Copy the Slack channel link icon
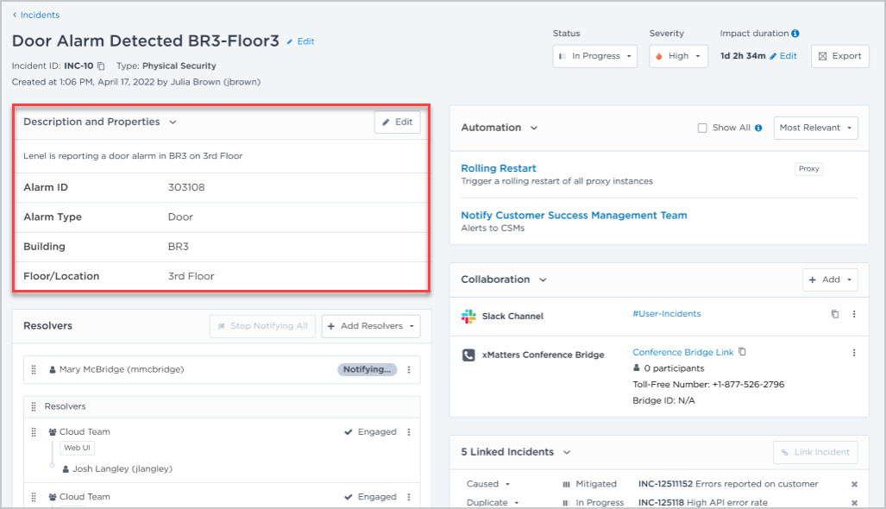Viewport: 886px width, 509px height. click(x=834, y=314)
